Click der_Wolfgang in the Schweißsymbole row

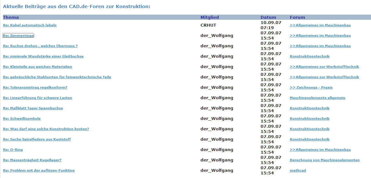(217, 119)
